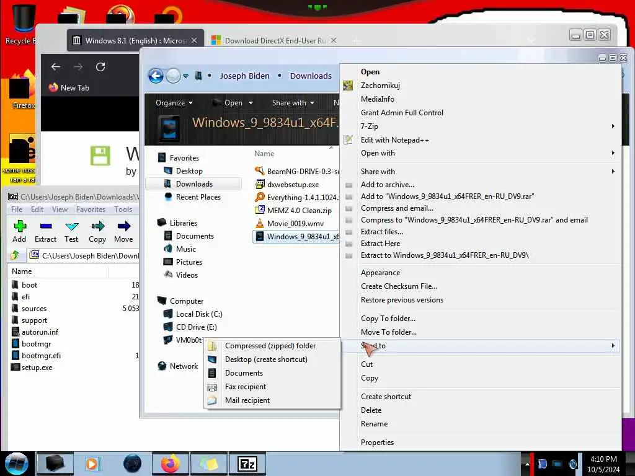Screen dimensions: 635x476
Task: Click the 7-Zip Add toolbar icon
Action: point(19,226)
